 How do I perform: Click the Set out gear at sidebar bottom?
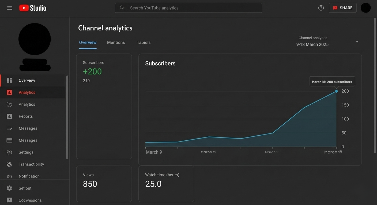click(10, 188)
